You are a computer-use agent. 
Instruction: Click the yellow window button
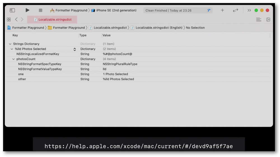click(262, 10)
